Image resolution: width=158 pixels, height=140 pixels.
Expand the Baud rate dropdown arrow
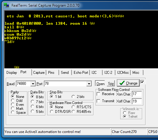click(33, 84)
